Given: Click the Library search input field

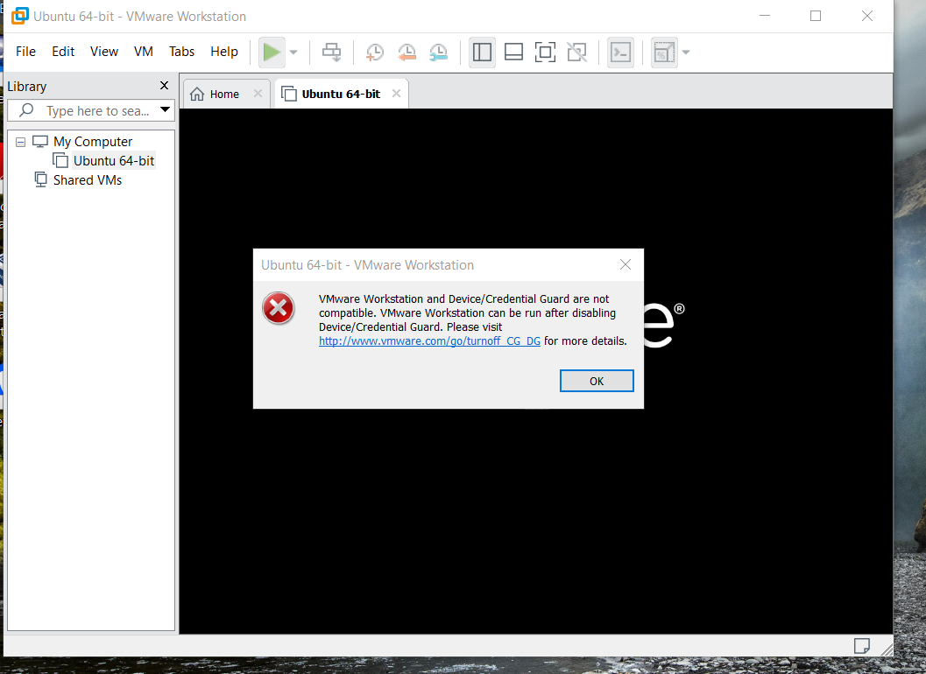Looking at the screenshot, I should (x=88, y=110).
